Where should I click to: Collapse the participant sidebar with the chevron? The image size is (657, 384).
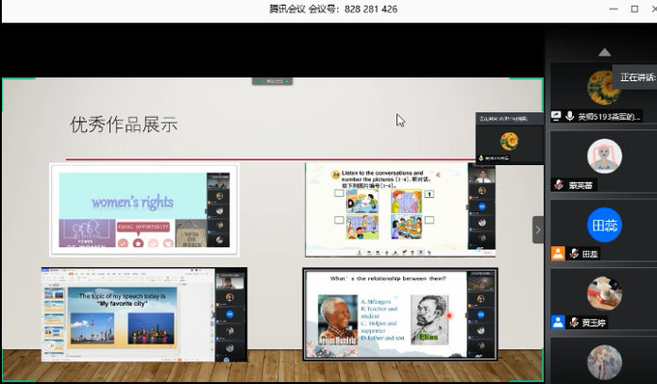(538, 230)
